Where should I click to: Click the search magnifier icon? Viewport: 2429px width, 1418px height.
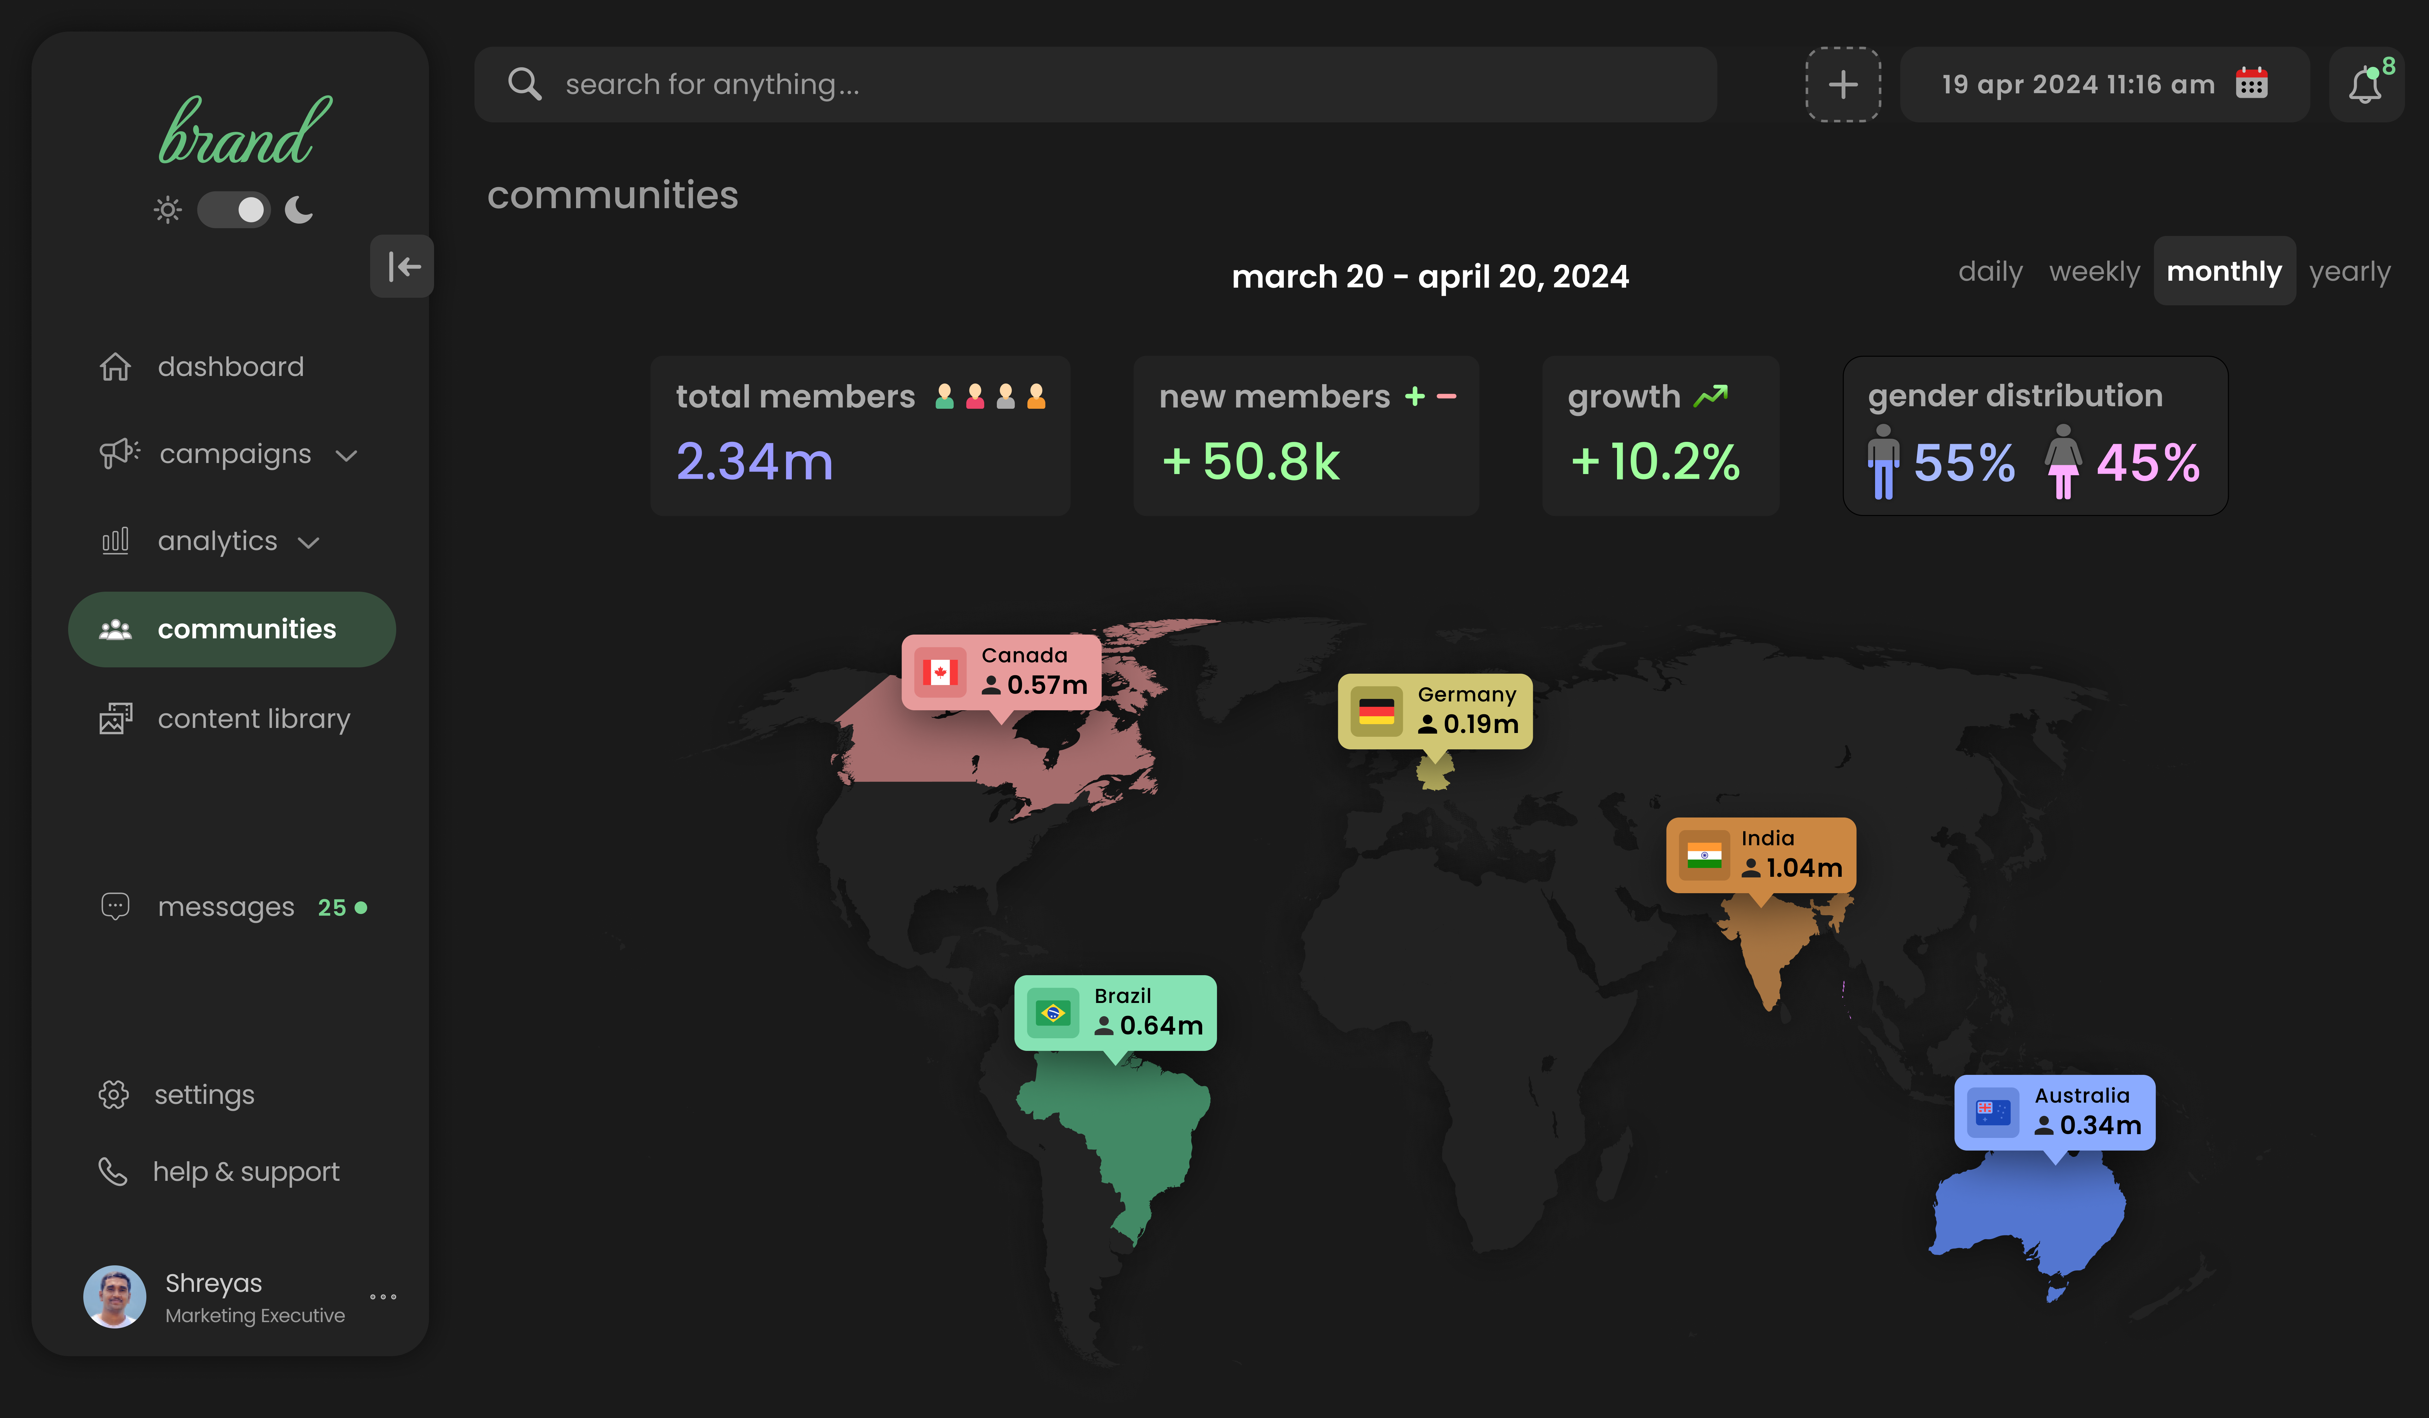[524, 84]
